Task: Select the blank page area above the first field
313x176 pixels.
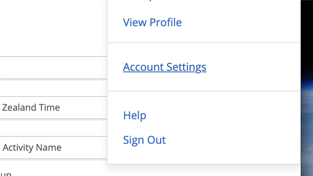Action: pyautogui.click(x=53, y=28)
